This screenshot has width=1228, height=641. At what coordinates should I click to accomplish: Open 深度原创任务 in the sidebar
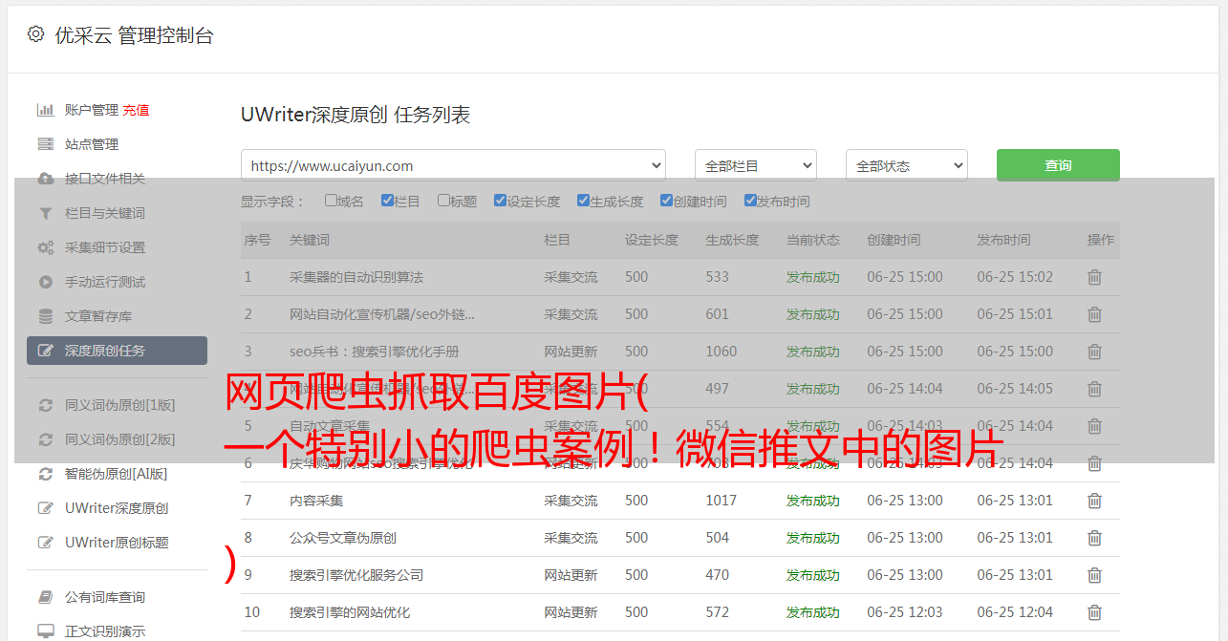coord(117,351)
